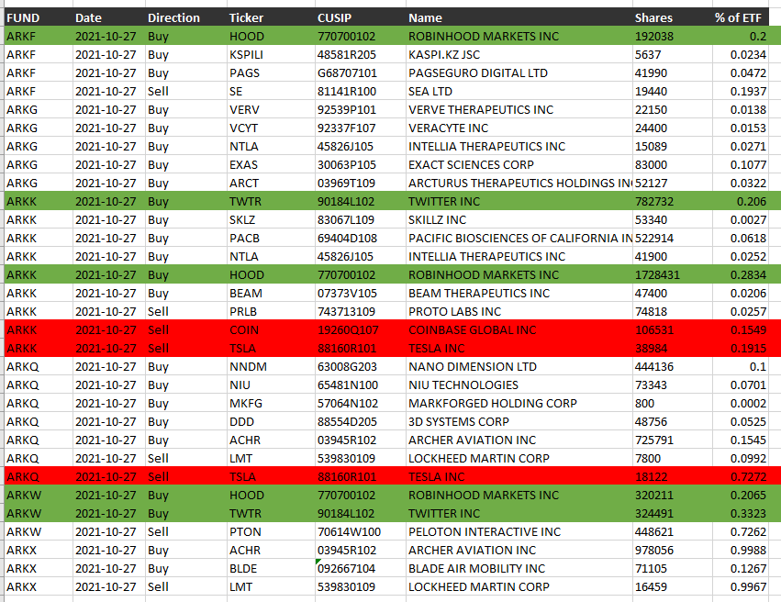Select the BEAM ticker cell
This screenshot has width=781, height=602.
245,293
